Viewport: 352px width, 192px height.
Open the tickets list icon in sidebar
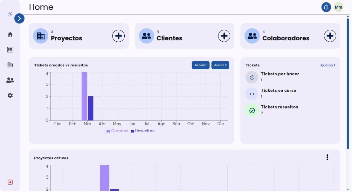10,50
